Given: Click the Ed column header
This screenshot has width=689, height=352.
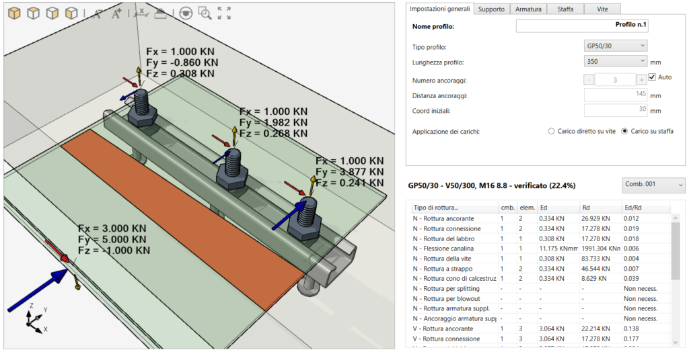Looking at the screenshot, I should [558, 208].
